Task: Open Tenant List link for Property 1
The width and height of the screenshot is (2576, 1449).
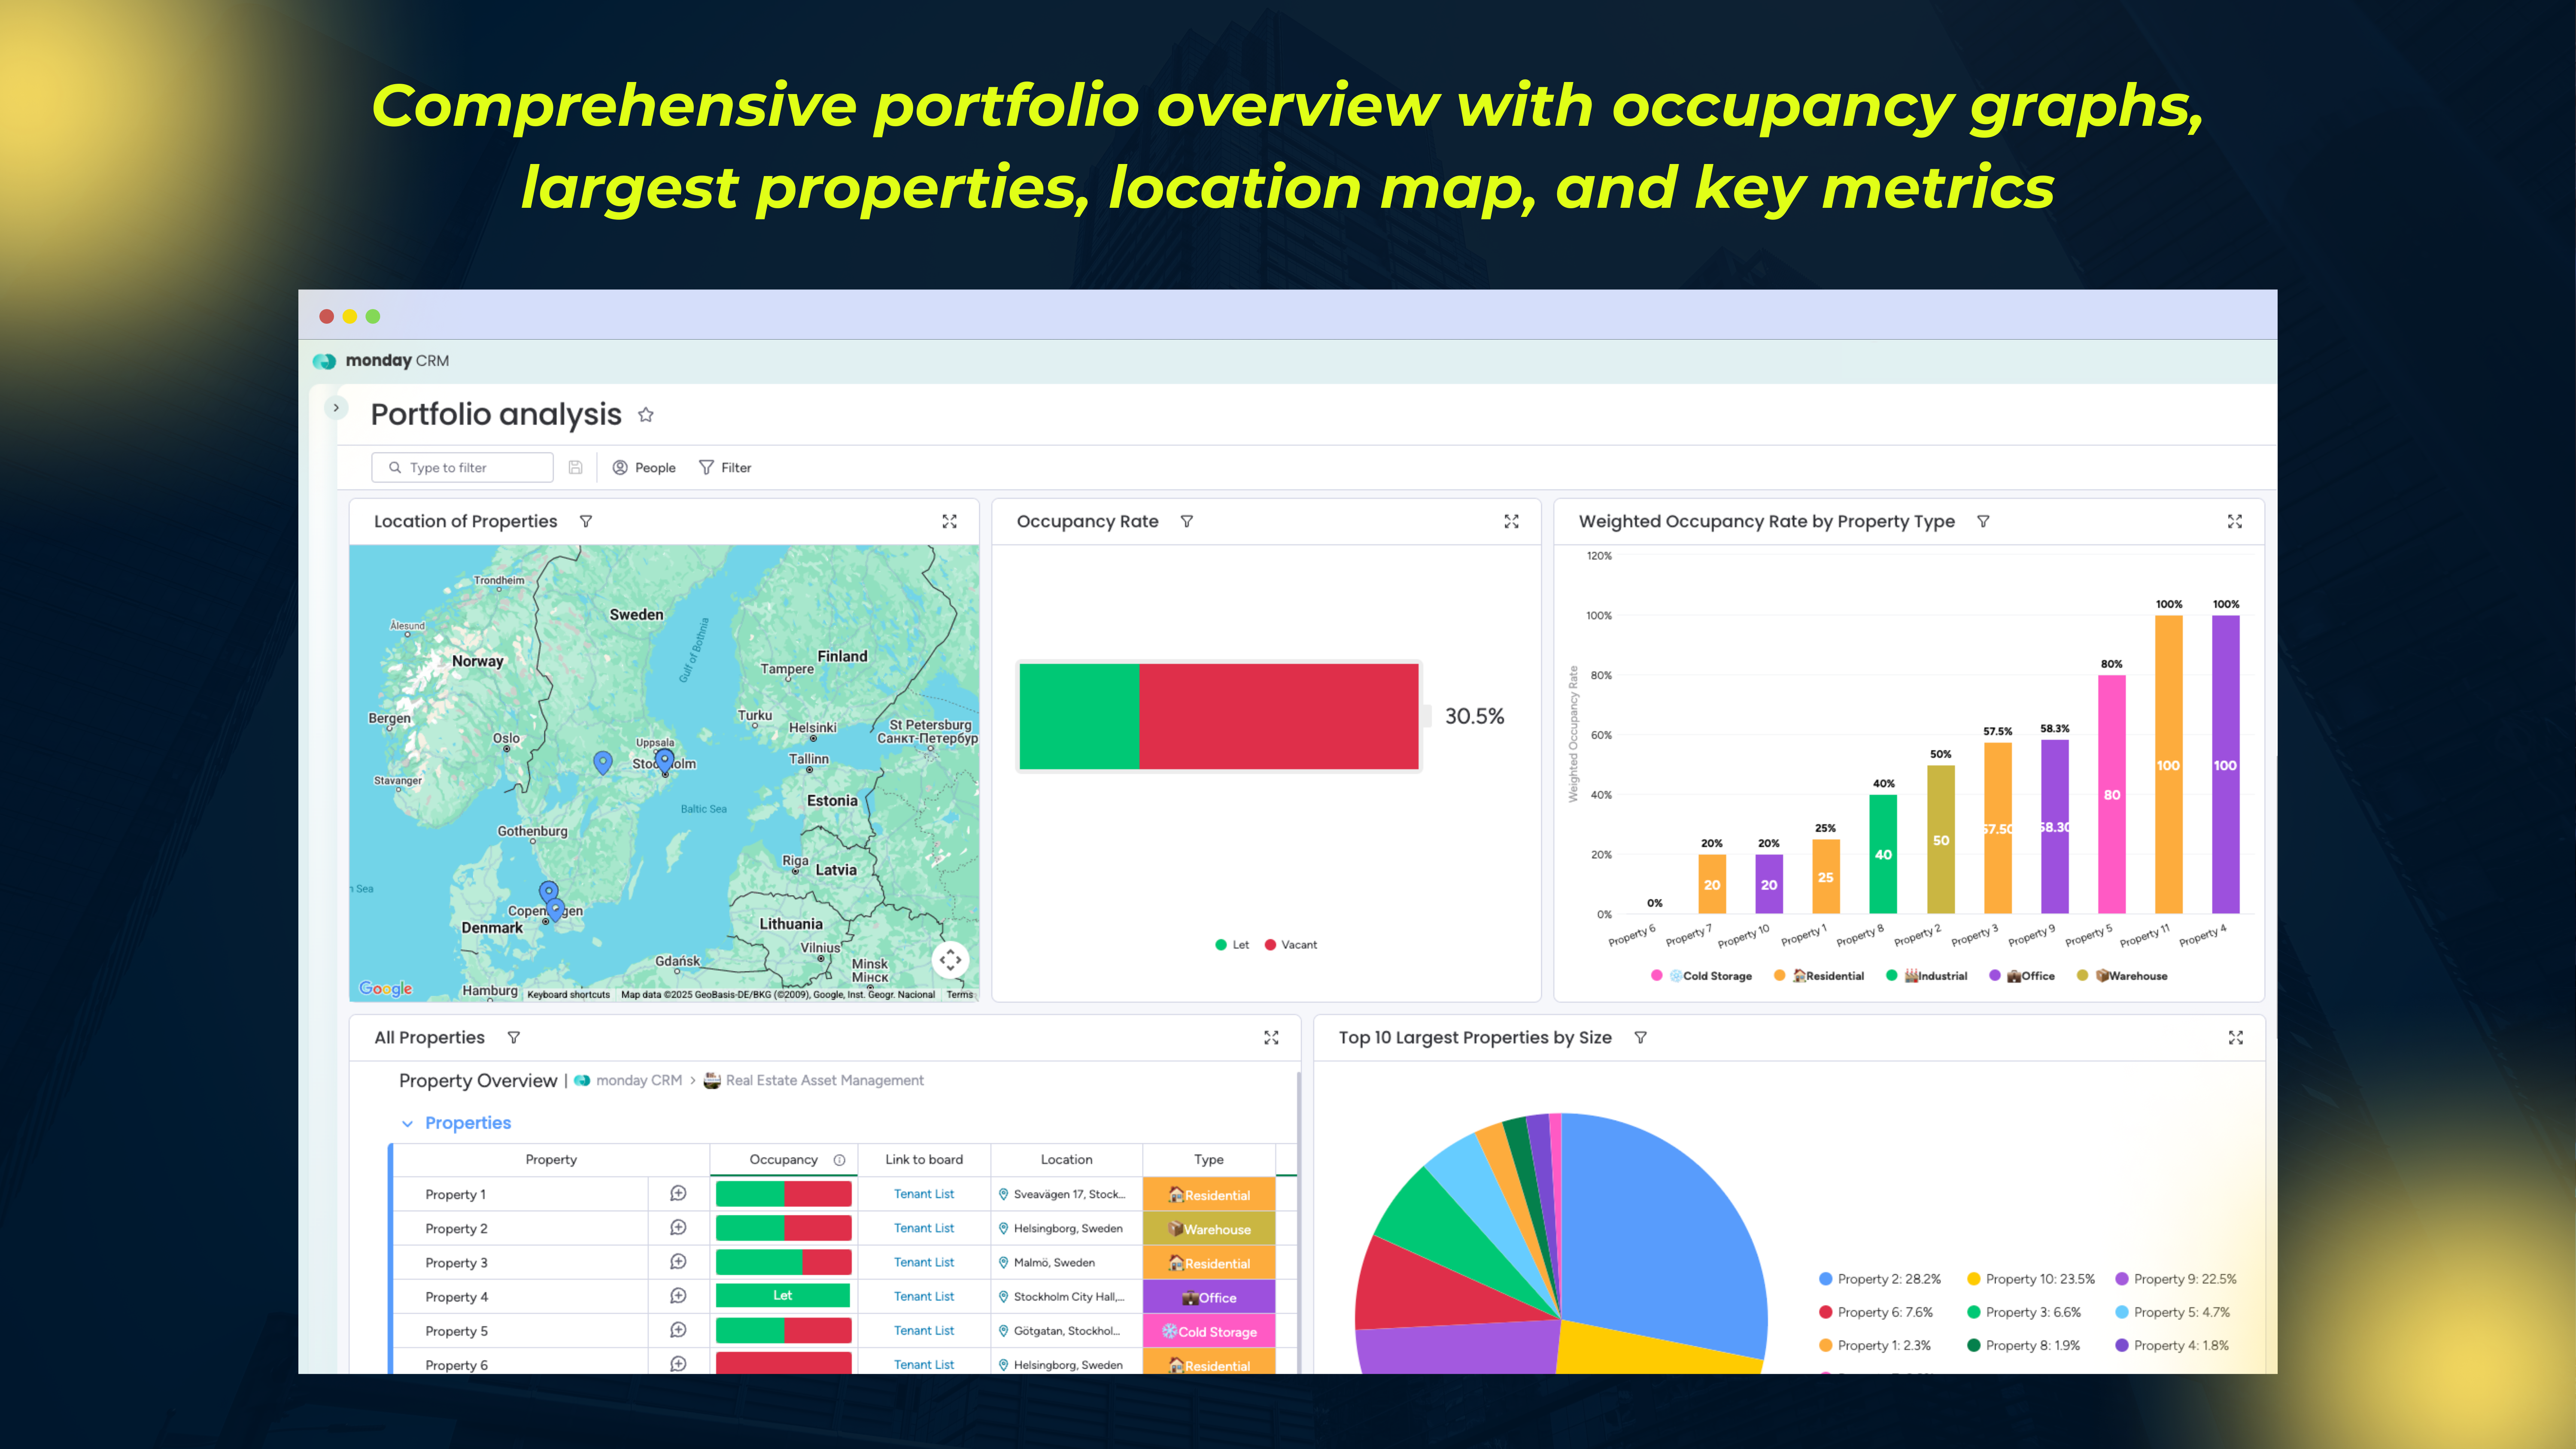Action: 924,1194
